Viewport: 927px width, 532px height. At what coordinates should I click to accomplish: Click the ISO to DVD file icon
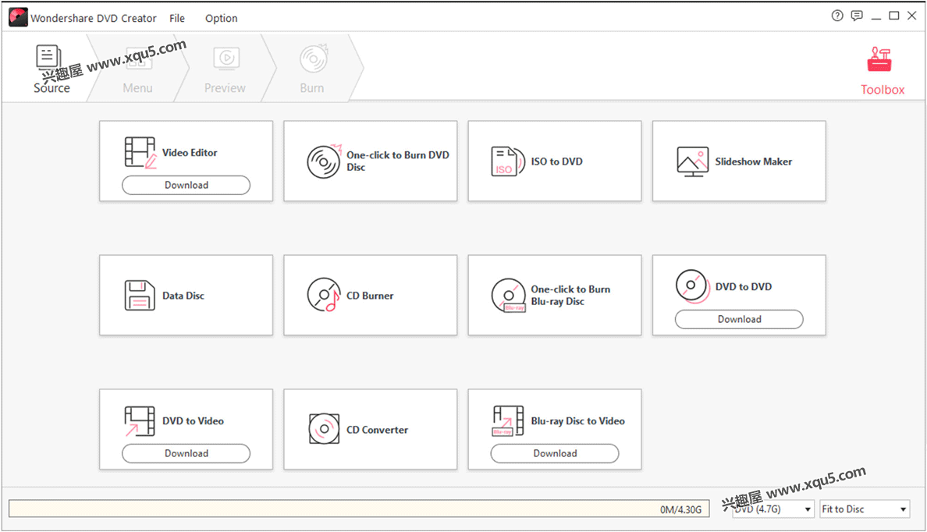point(508,161)
